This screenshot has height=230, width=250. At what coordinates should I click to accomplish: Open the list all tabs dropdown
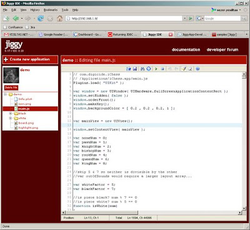(x=247, y=34)
